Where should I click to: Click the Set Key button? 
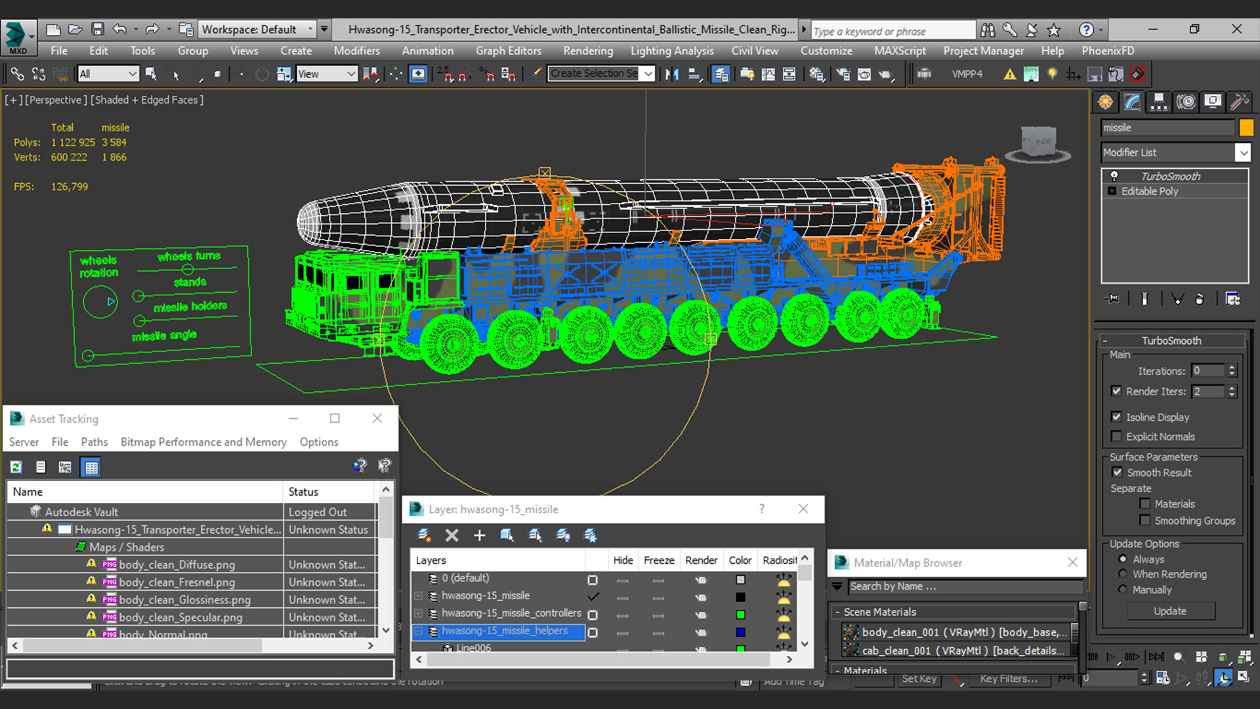coord(919,679)
